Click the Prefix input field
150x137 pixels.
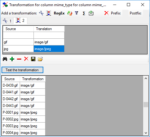125,13
